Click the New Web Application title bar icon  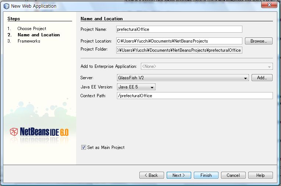click(6, 6)
